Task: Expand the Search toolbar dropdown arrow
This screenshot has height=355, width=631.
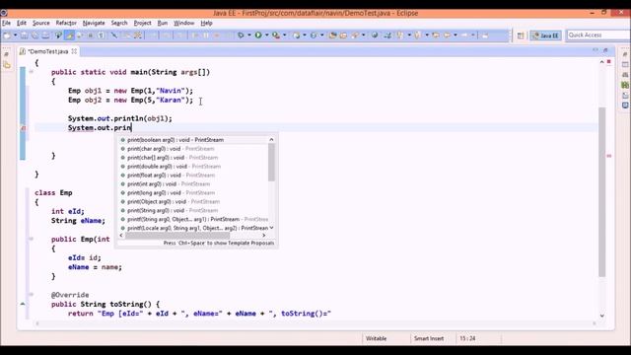Action: point(364,35)
